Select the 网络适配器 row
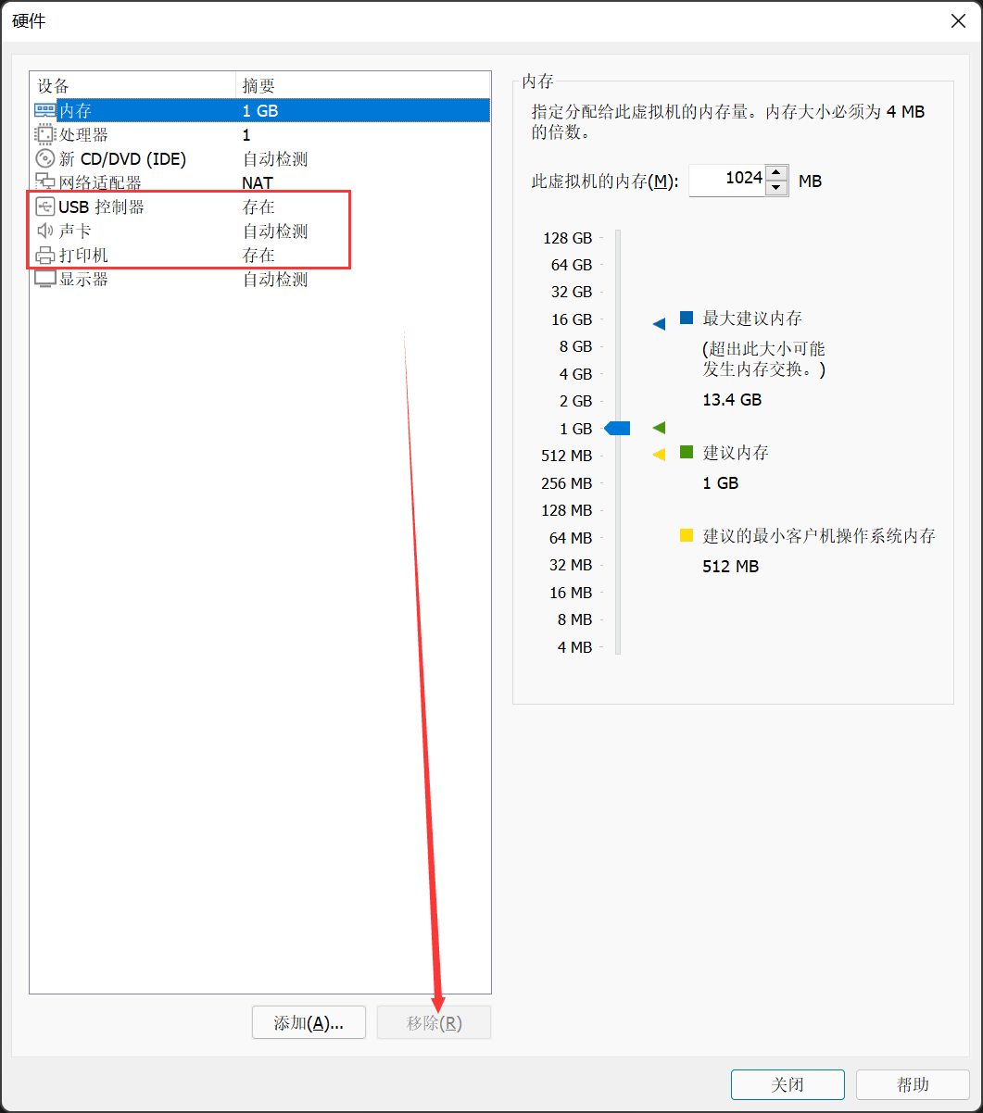 [260, 182]
